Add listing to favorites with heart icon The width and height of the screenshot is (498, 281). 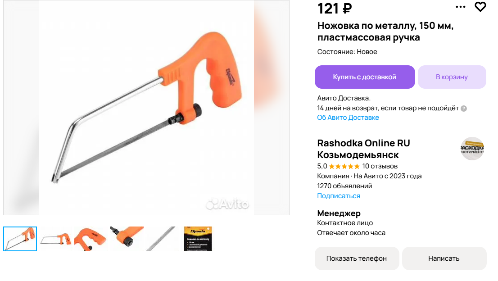(480, 7)
